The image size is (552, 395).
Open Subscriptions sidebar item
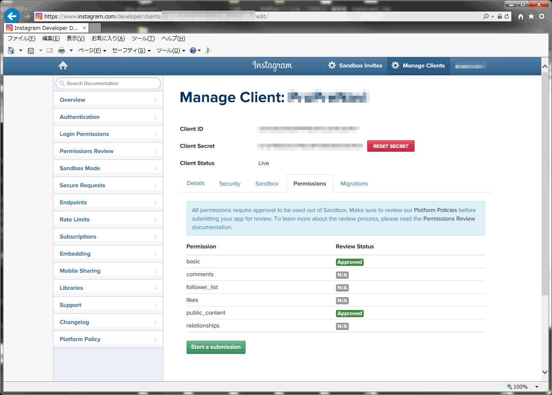(x=108, y=236)
